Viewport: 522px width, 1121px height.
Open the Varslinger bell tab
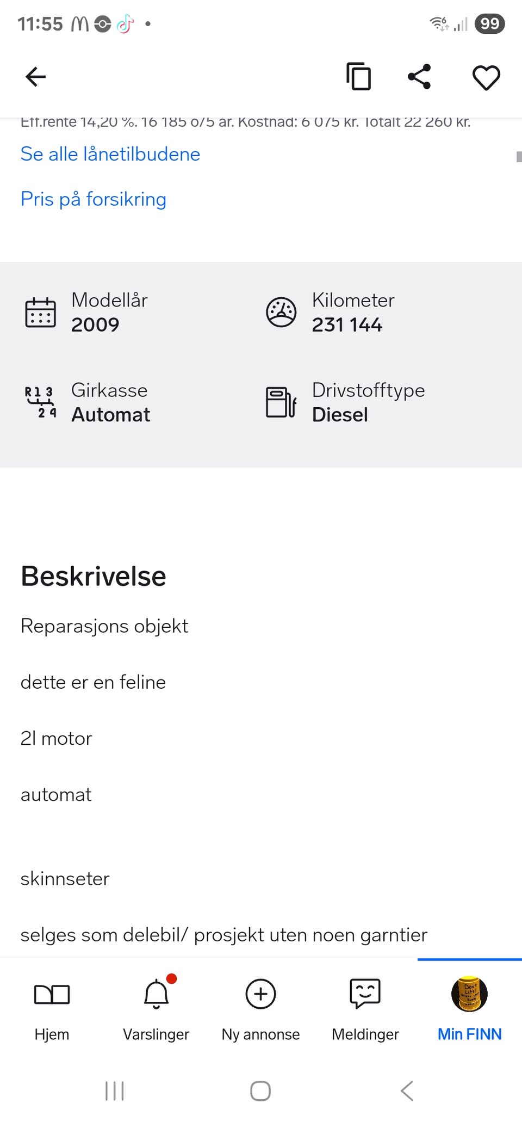(x=156, y=1008)
